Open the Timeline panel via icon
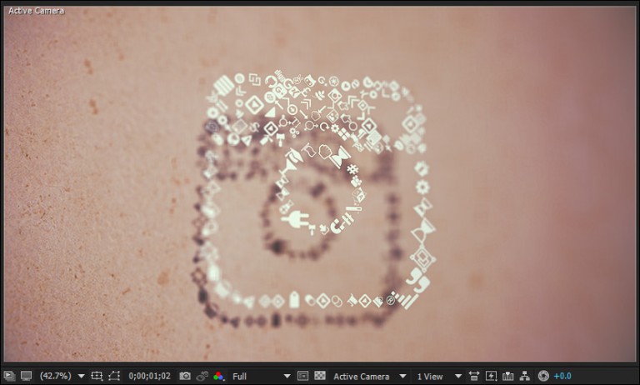The image size is (640, 385). (507, 377)
